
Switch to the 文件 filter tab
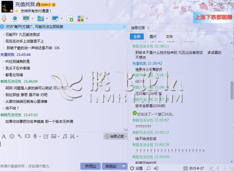169,37
